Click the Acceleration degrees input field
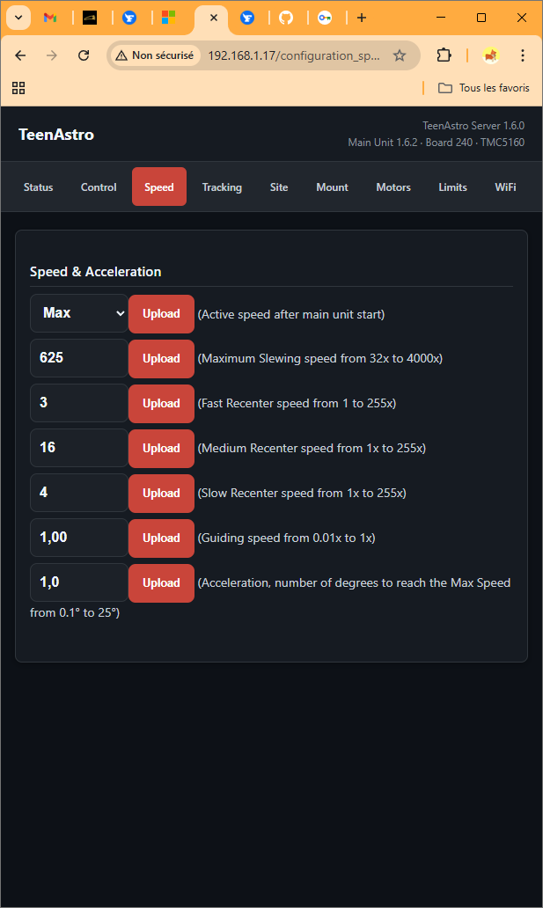543x908 pixels. click(x=79, y=582)
